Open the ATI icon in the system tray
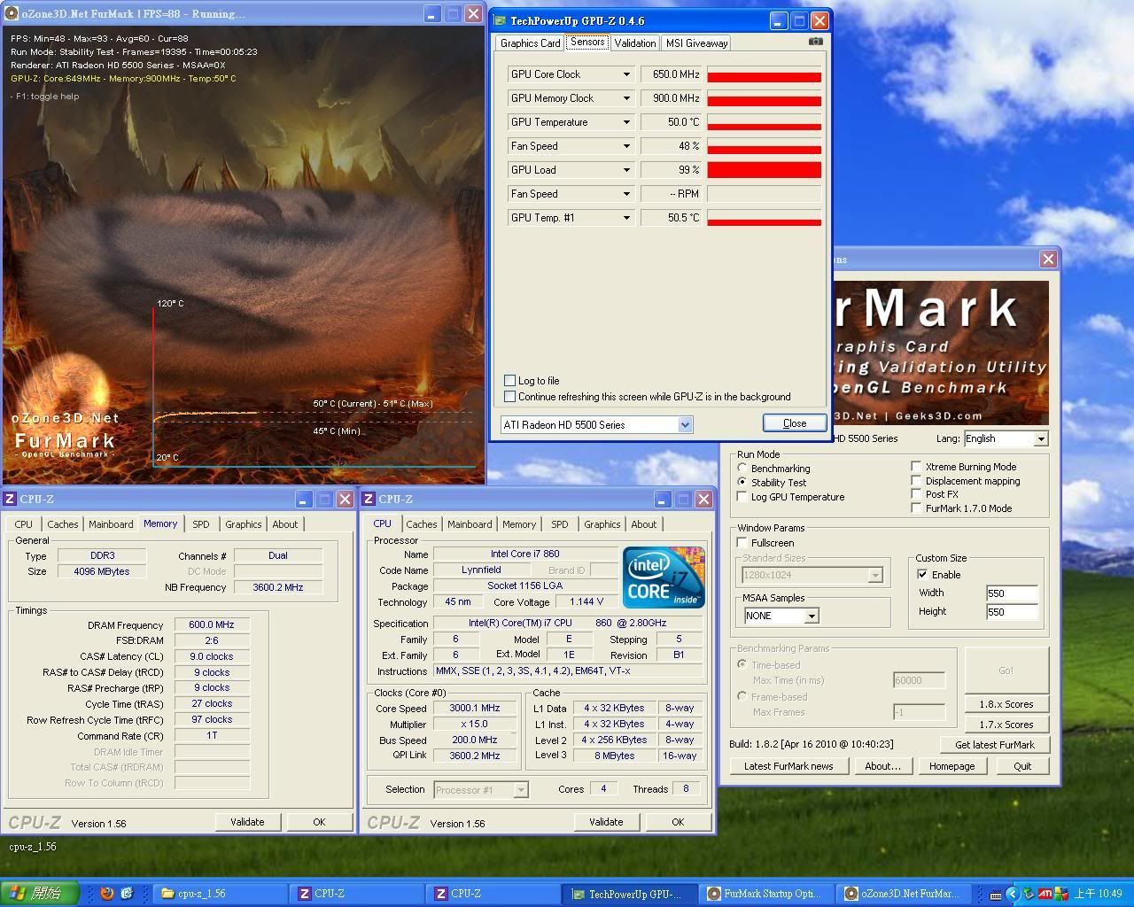The image size is (1134, 907). pos(1045,894)
